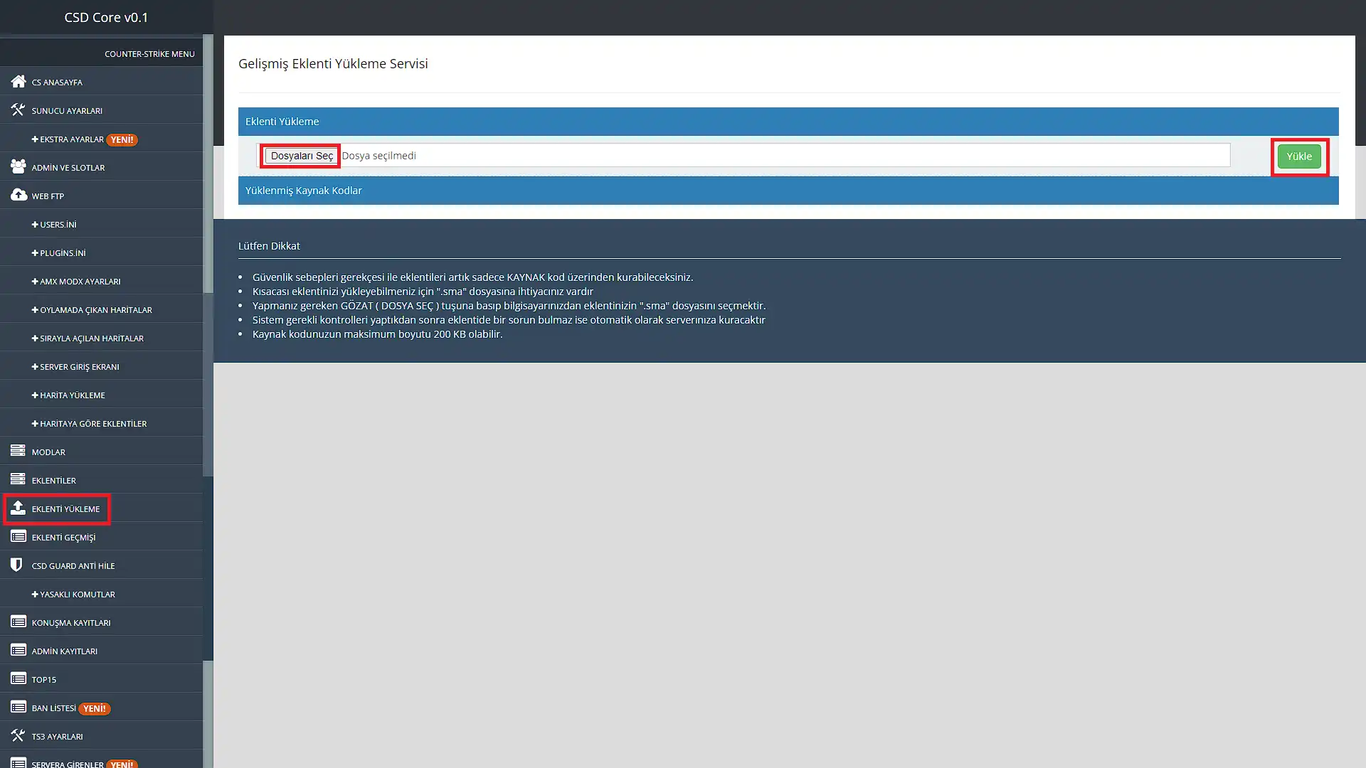Viewport: 1366px width, 768px height.
Task: Click the Gelişmiş Eklenti Yükleme Servisi title
Action: tap(333, 63)
